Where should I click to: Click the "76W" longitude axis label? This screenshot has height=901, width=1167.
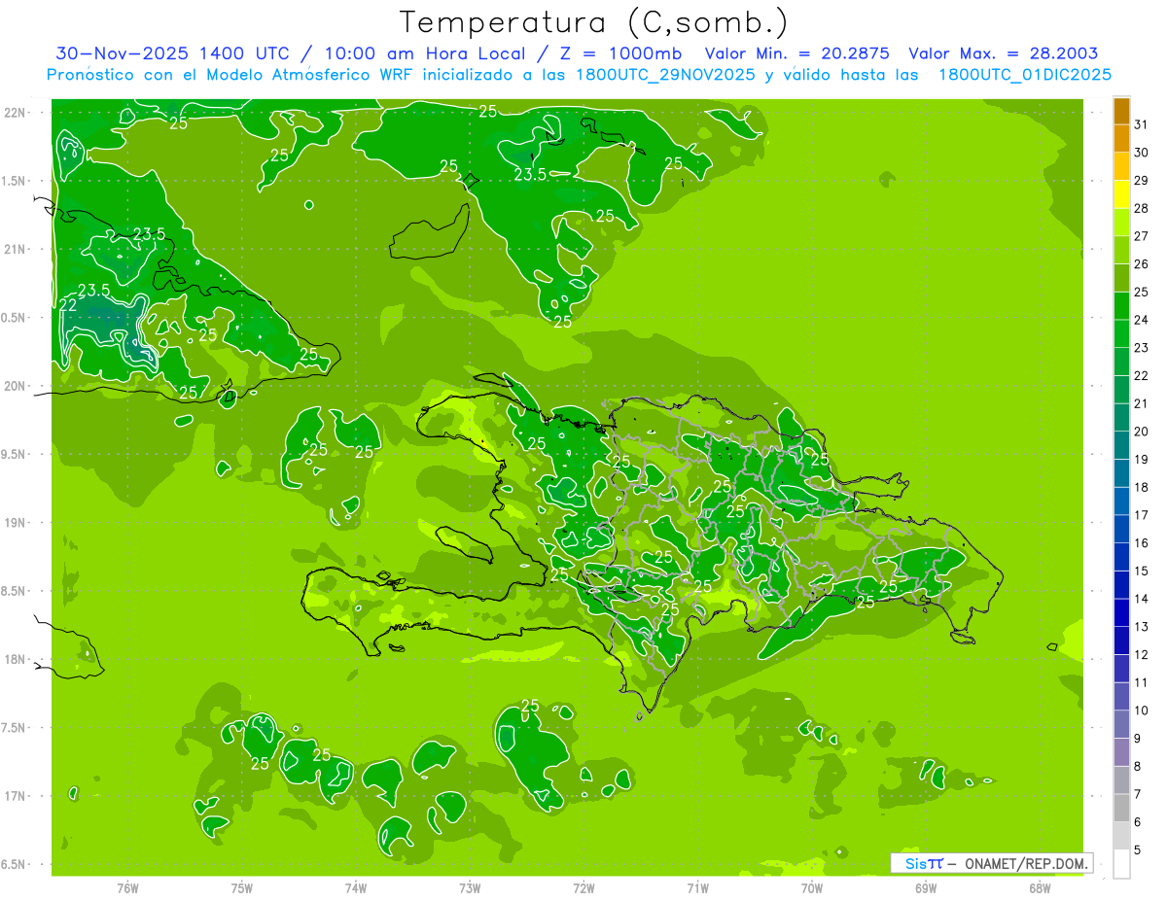pyautogui.click(x=127, y=888)
